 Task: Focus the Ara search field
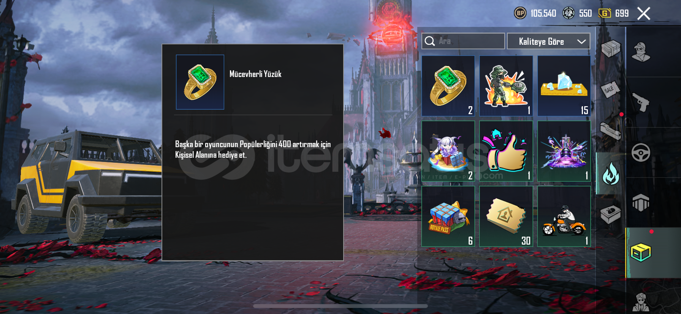pos(463,41)
